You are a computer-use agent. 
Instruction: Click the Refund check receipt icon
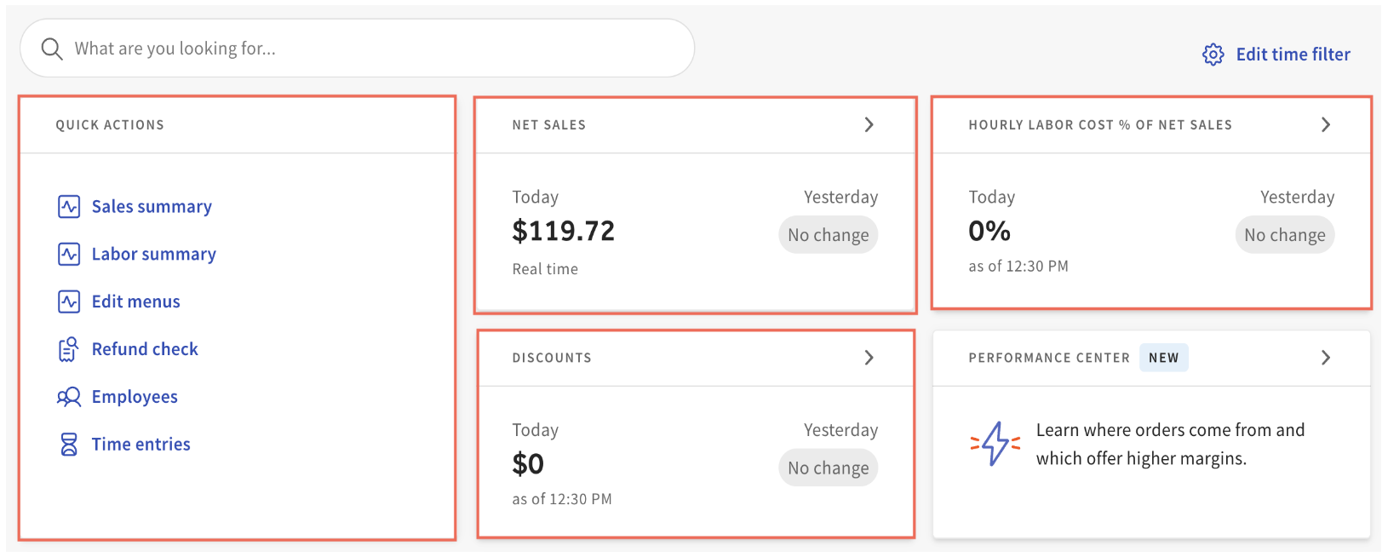(x=69, y=349)
